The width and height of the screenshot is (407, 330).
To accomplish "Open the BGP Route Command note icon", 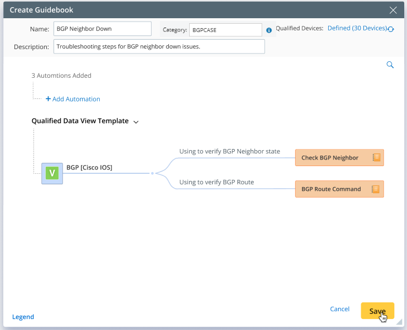I will 375,189.
